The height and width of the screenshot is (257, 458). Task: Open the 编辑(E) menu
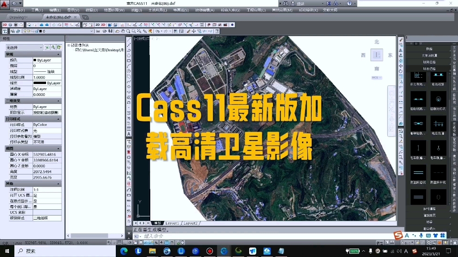click(55, 10)
